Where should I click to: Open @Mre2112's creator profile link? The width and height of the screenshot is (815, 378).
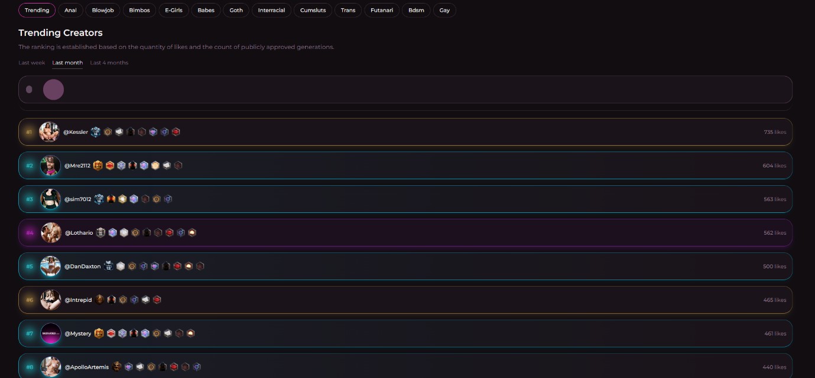[77, 166]
